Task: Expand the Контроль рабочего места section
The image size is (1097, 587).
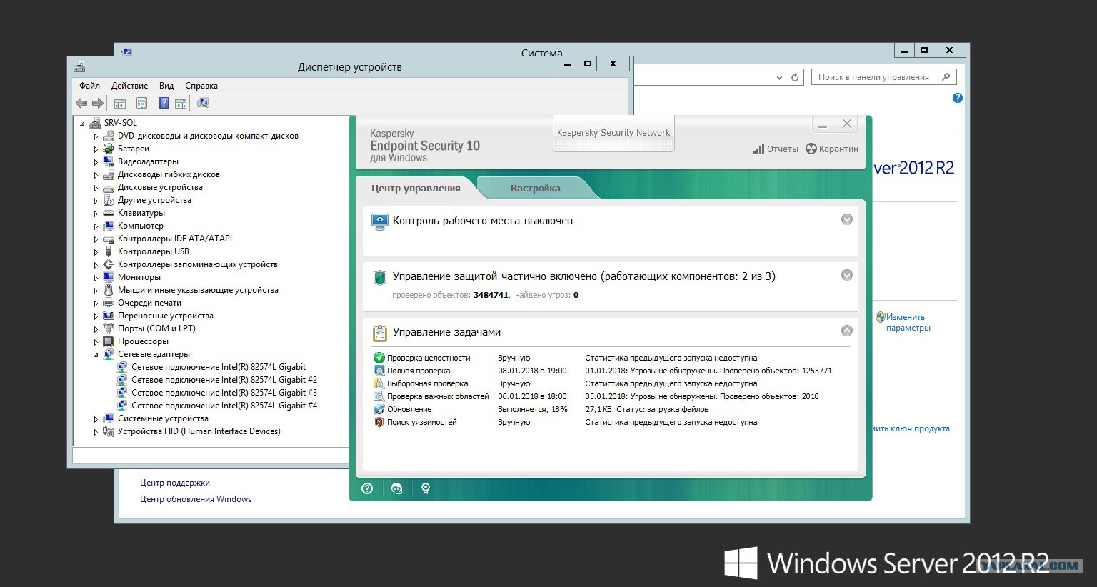Action: point(846,219)
